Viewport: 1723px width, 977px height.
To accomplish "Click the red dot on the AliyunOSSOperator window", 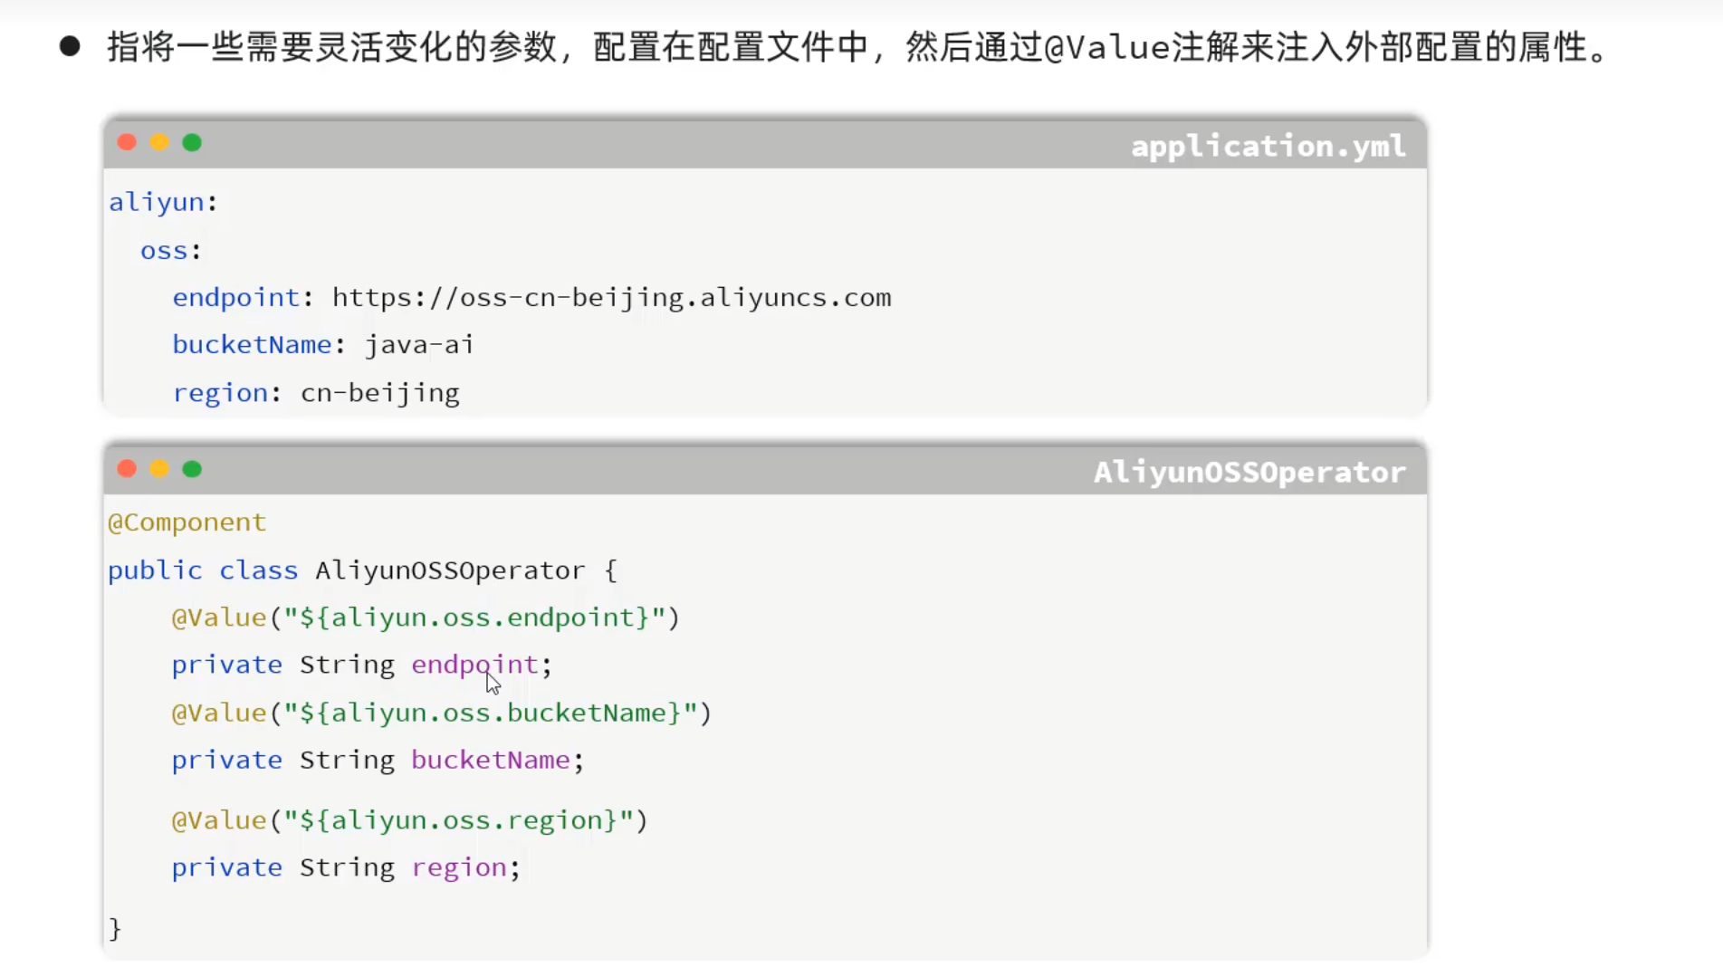I will 127,469.
